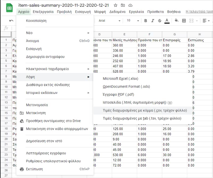Click the move-to-folder icon beside the title
This screenshot has height=178, width=213.
pos(123,5)
